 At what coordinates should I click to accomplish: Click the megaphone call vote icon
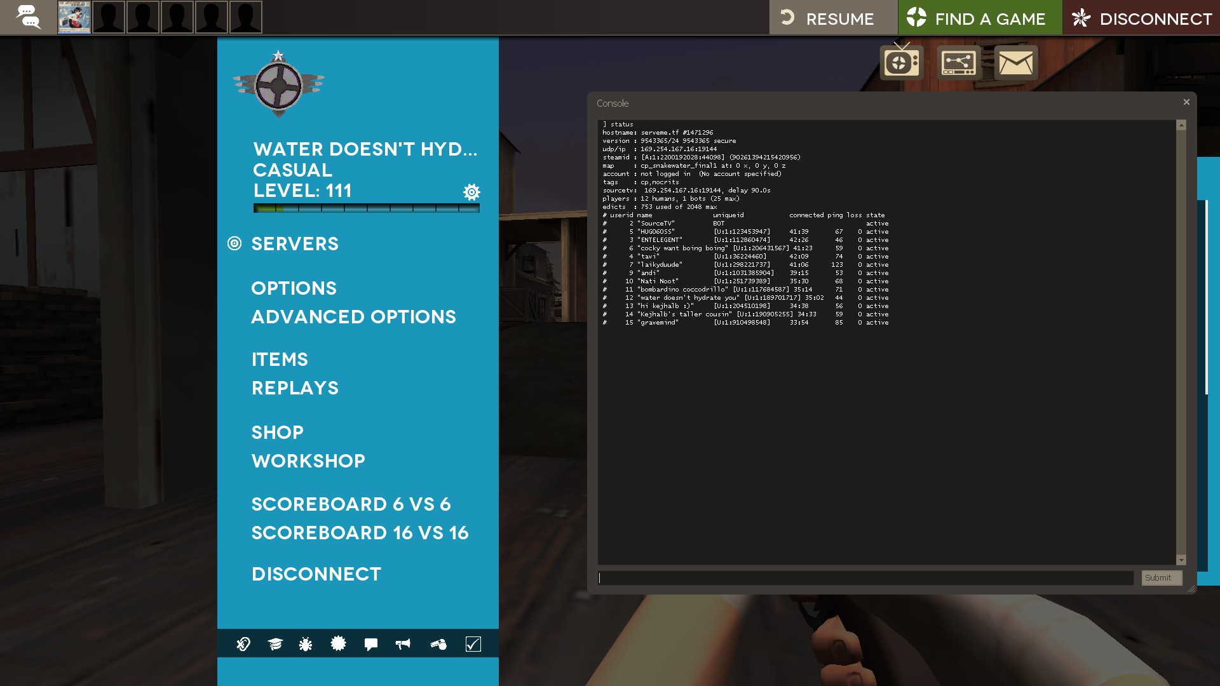tap(403, 644)
